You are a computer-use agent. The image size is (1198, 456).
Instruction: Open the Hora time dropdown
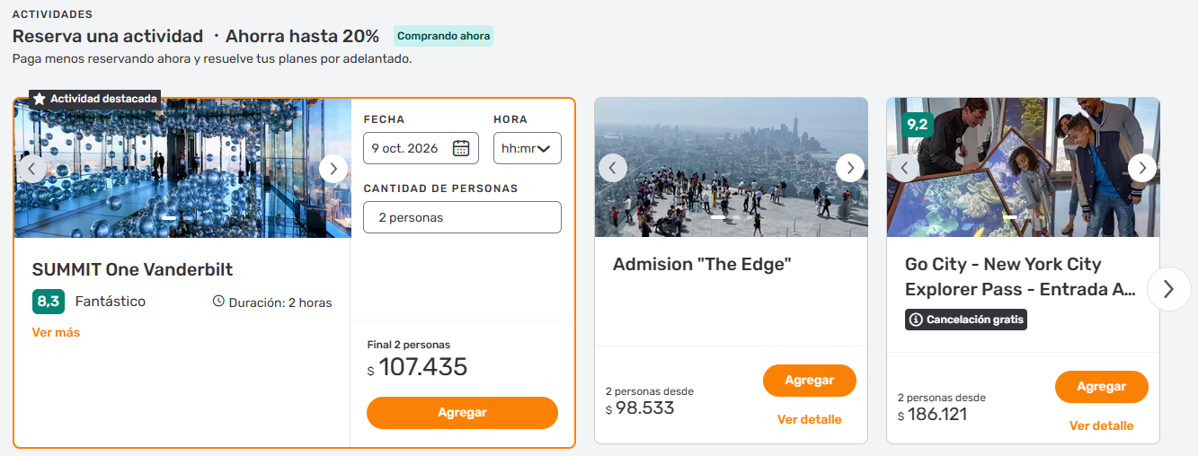(528, 148)
